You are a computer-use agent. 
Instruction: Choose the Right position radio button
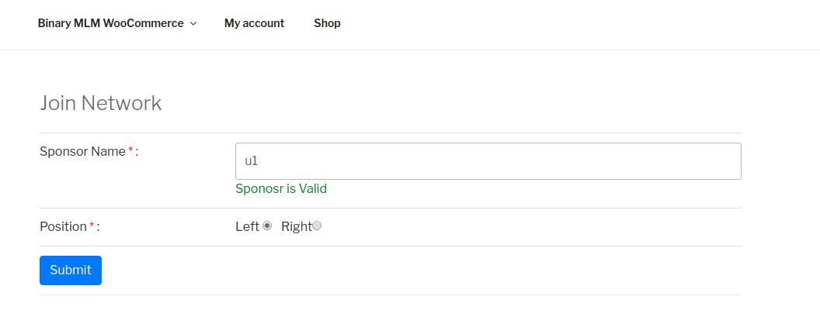click(317, 226)
